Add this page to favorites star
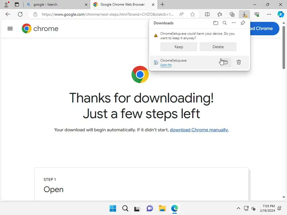This screenshot has height=215, width=287. click(193, 14)
